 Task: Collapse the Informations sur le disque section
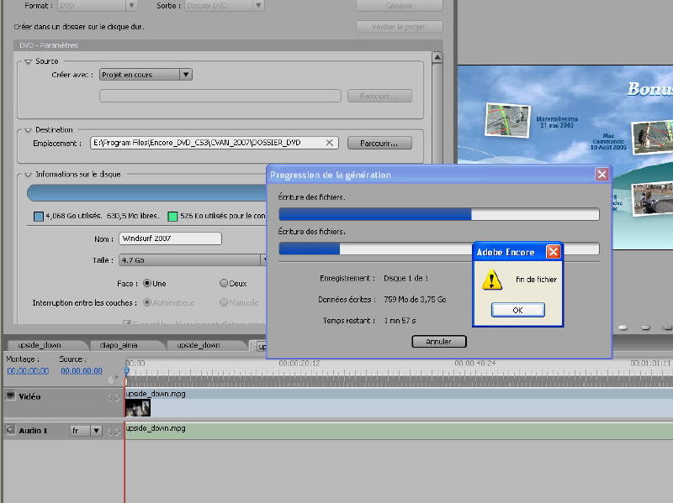click(29, 175)
